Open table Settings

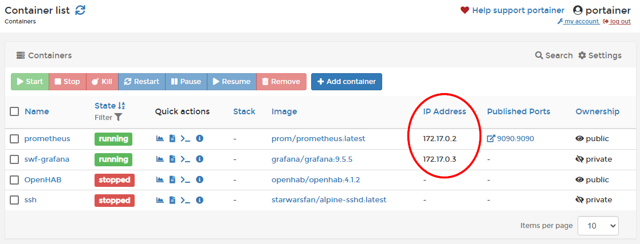point(600,55)
